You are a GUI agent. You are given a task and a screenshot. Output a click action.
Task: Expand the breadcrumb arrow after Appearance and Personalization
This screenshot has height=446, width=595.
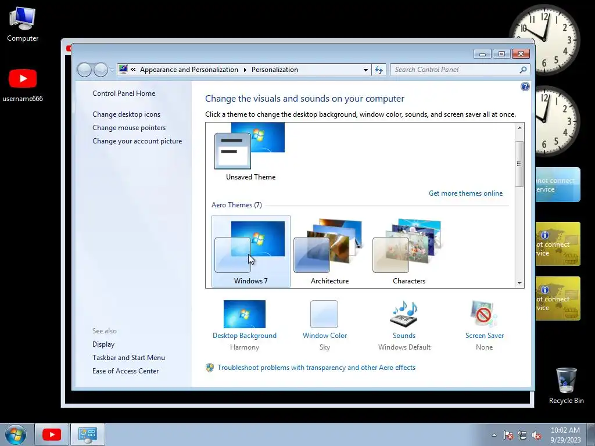click(x=245, y=70)
